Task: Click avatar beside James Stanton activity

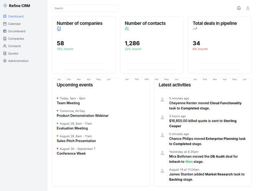Action: pos(162,171)
